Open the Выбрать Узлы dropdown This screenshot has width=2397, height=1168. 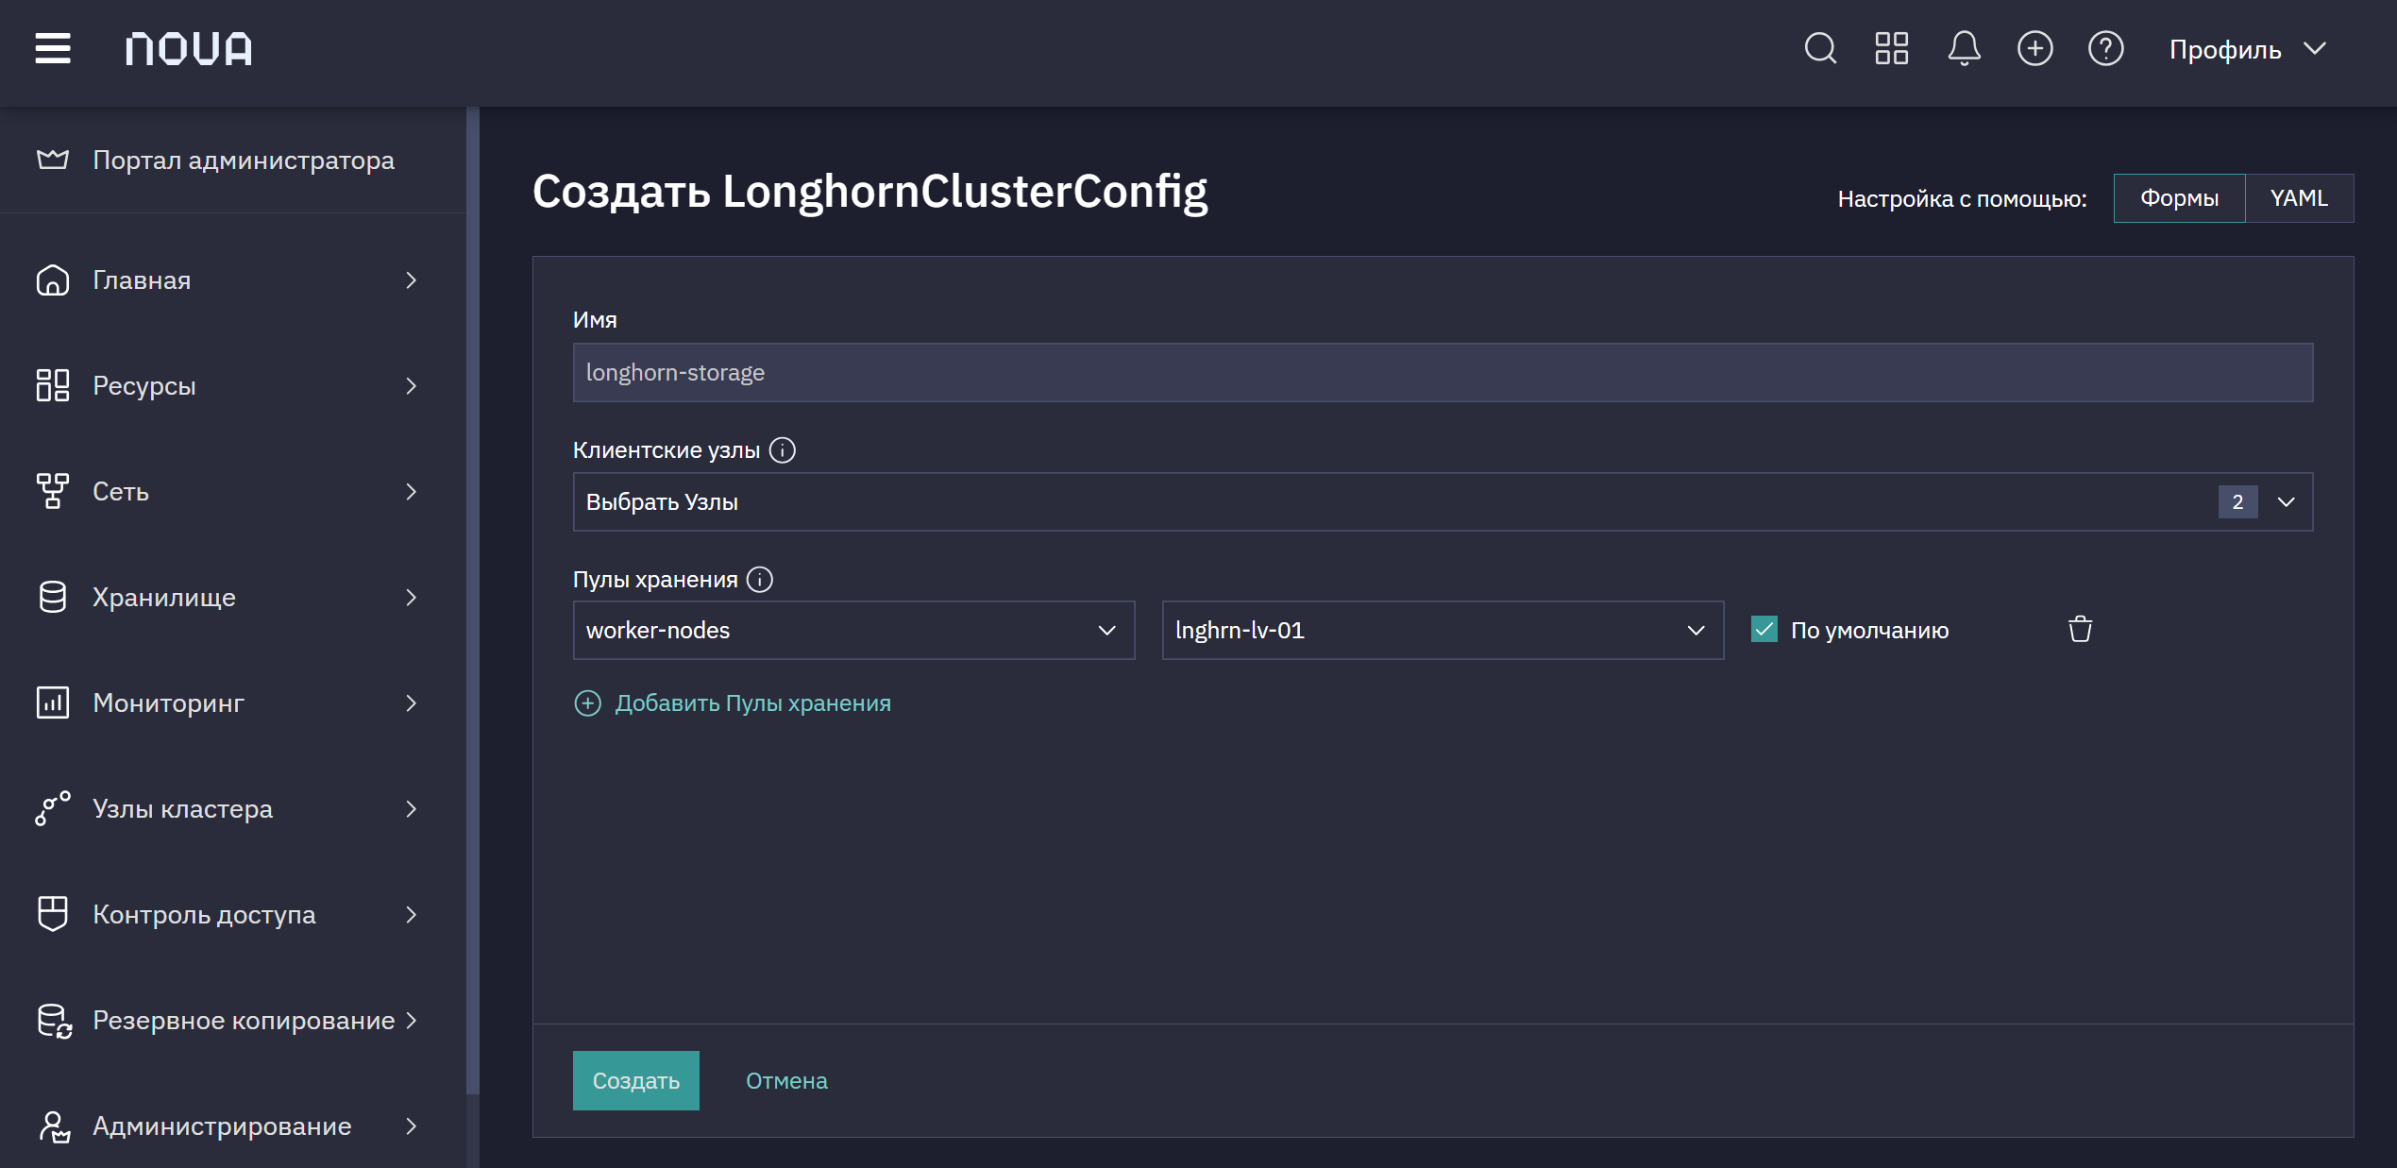1443,501
